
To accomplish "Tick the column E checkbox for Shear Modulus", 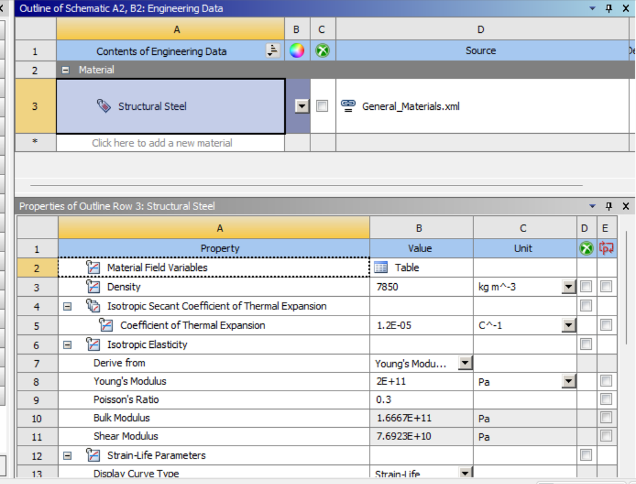I will click(607, 436).
